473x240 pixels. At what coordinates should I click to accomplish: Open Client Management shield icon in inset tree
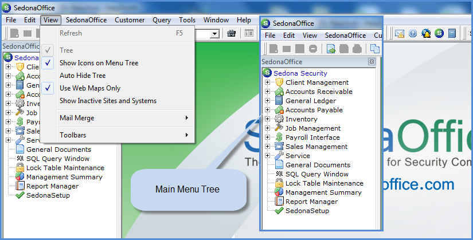click(x=279, y=82)
